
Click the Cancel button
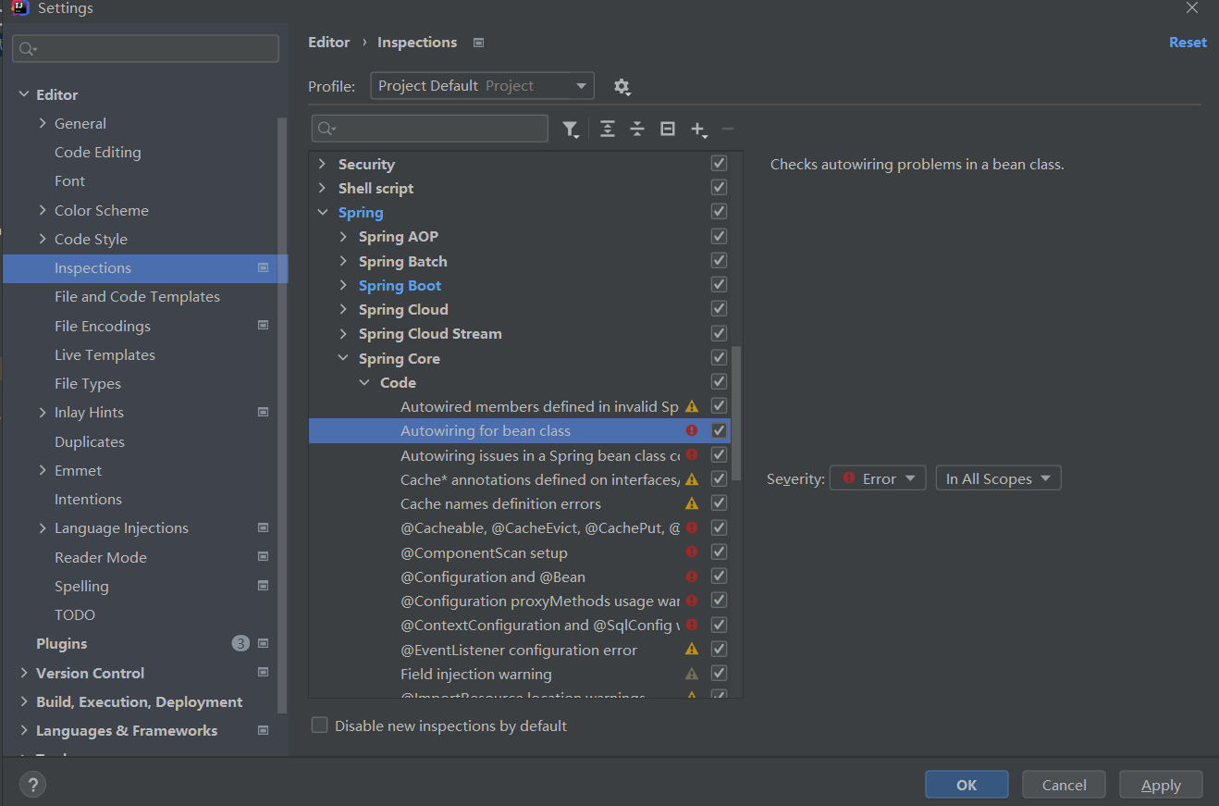1065,785
